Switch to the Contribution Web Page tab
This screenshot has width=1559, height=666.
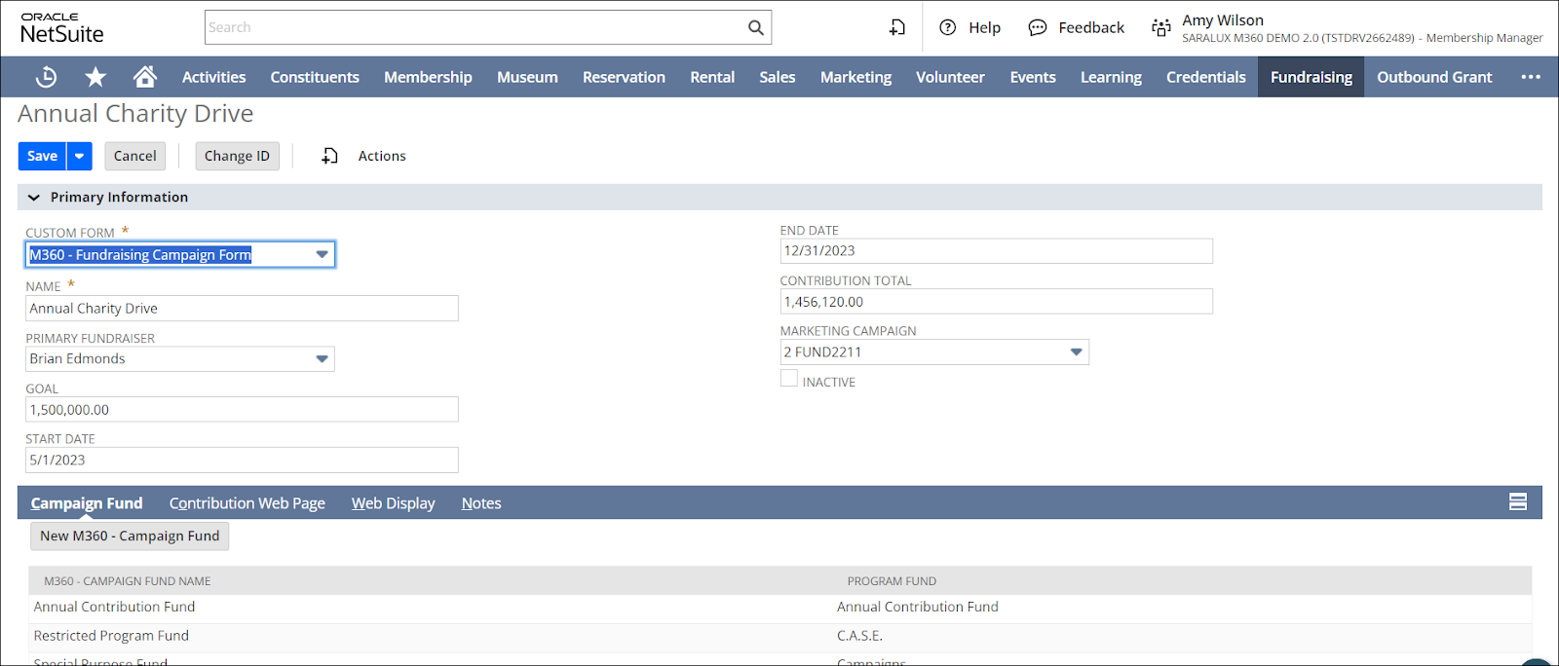(x=247, y=503)
